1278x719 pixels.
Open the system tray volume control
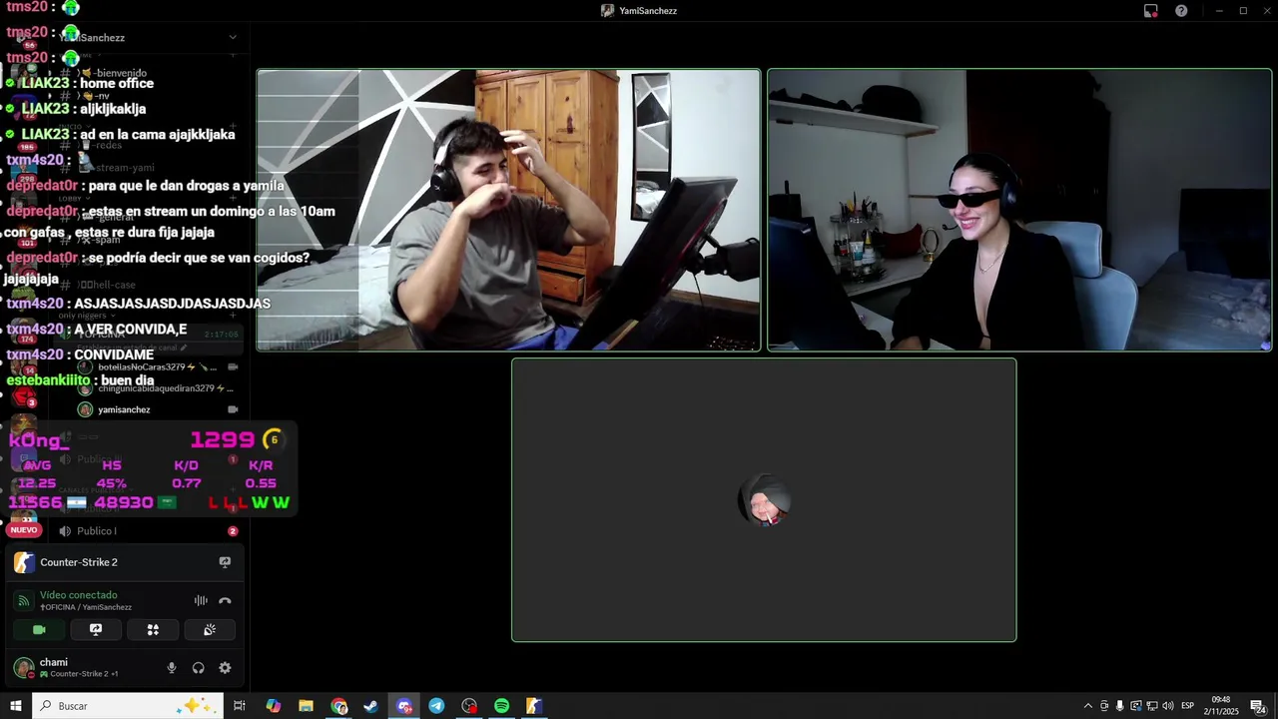coord(1167,706)
